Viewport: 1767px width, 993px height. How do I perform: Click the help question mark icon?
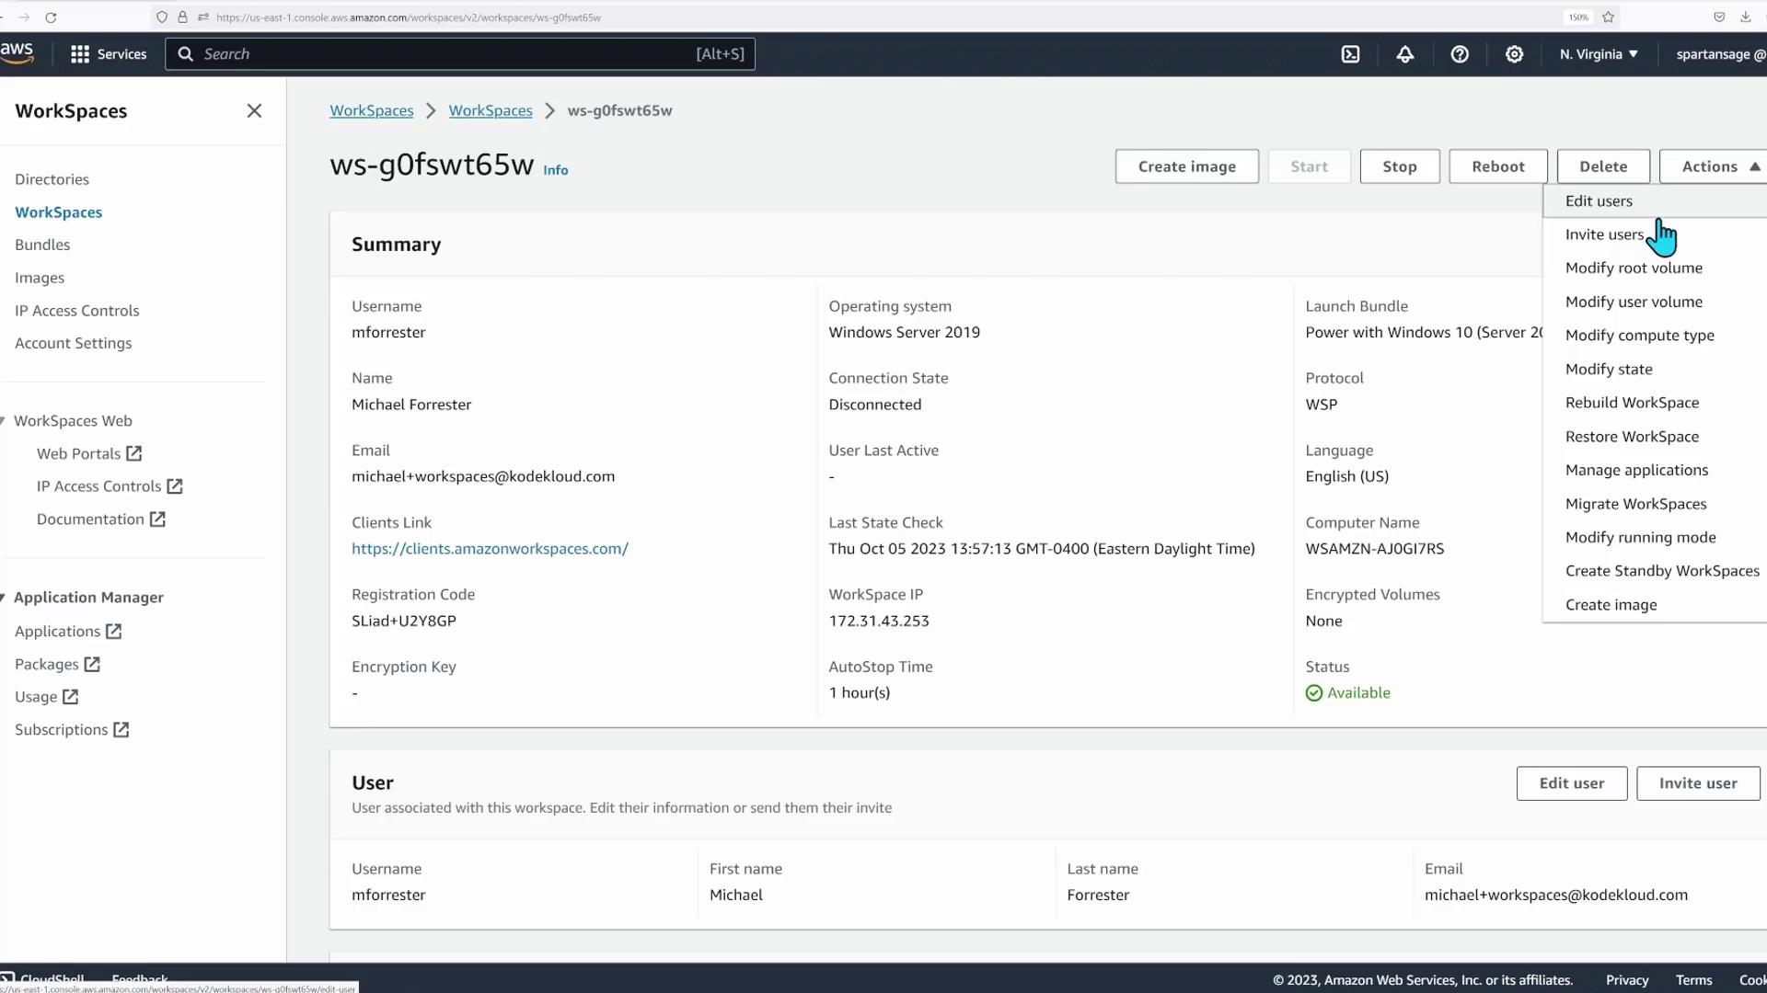click(1460, 54)
